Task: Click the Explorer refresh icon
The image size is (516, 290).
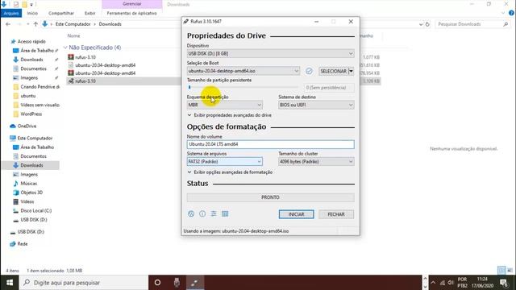Action: (x=427, y=24)
